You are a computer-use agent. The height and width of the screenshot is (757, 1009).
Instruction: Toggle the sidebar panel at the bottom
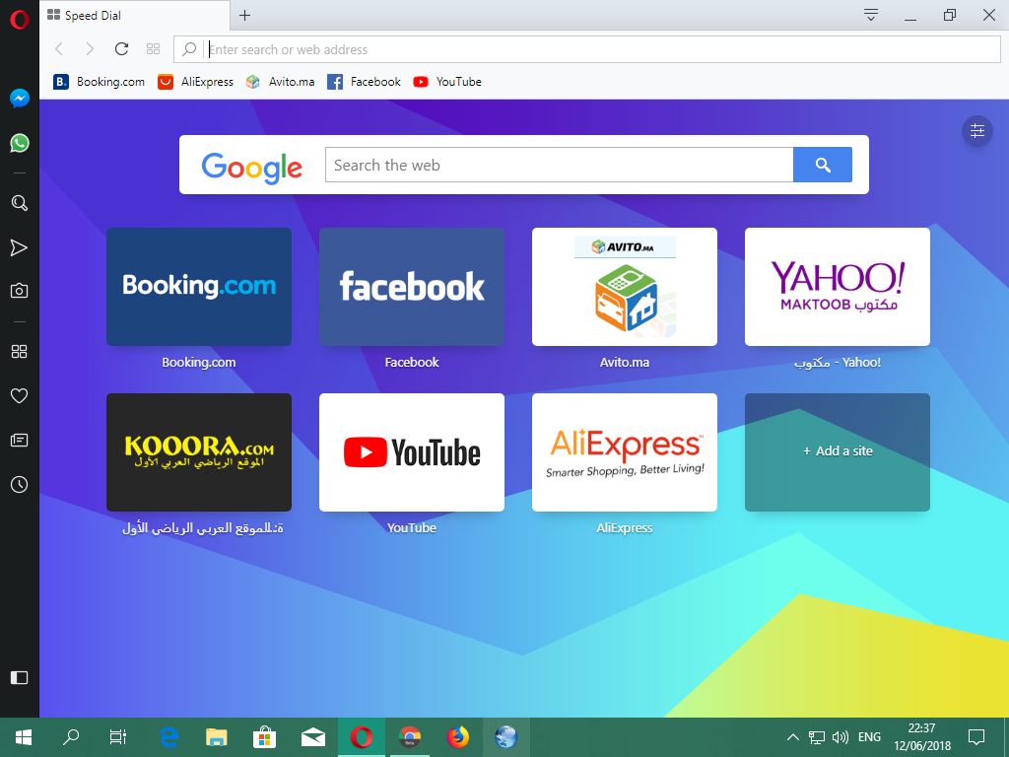pos(20,678)
